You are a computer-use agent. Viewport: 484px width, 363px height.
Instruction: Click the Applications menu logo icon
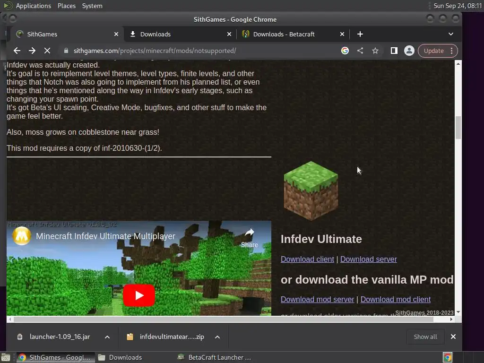click(8, 6)
